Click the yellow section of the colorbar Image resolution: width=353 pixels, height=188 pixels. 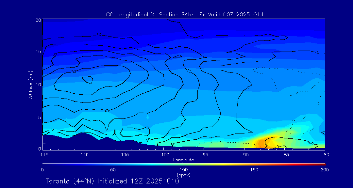212,164
